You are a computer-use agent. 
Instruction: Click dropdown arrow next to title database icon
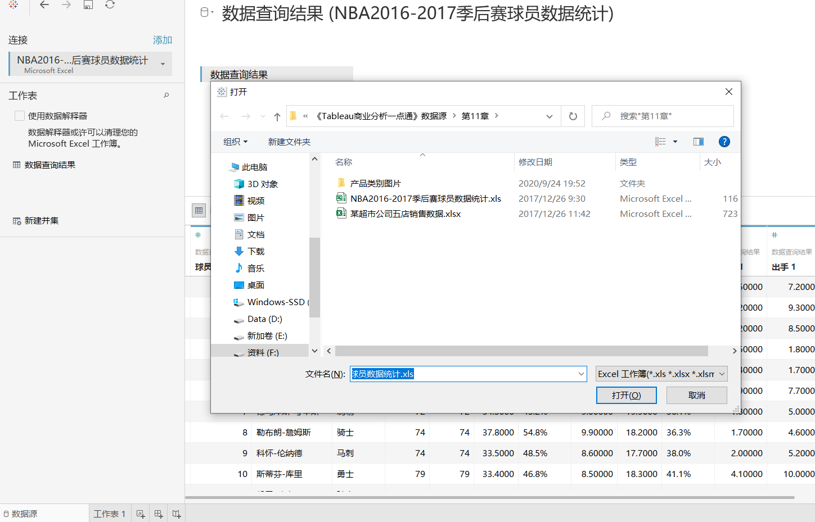tap(212, 12)
